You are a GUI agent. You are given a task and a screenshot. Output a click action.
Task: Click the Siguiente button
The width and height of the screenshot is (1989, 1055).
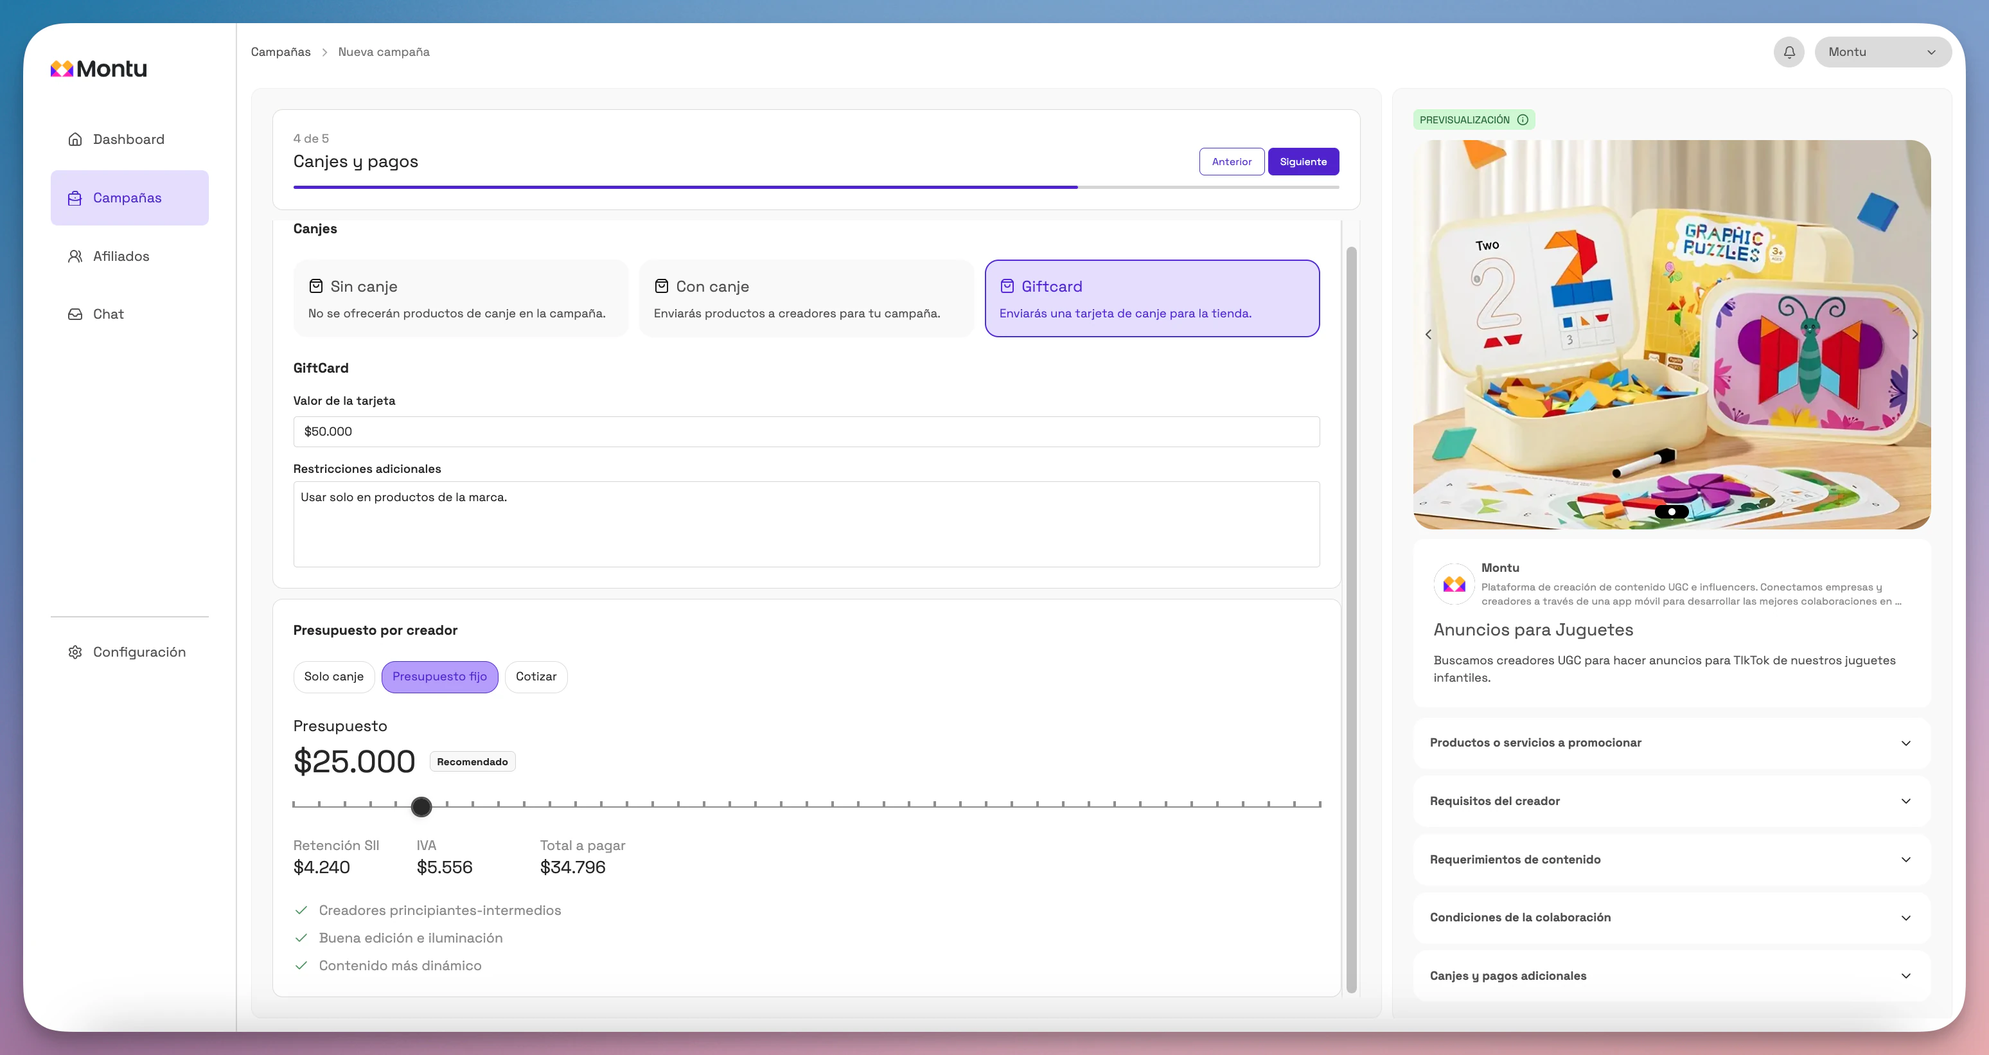coord(1304,161)
